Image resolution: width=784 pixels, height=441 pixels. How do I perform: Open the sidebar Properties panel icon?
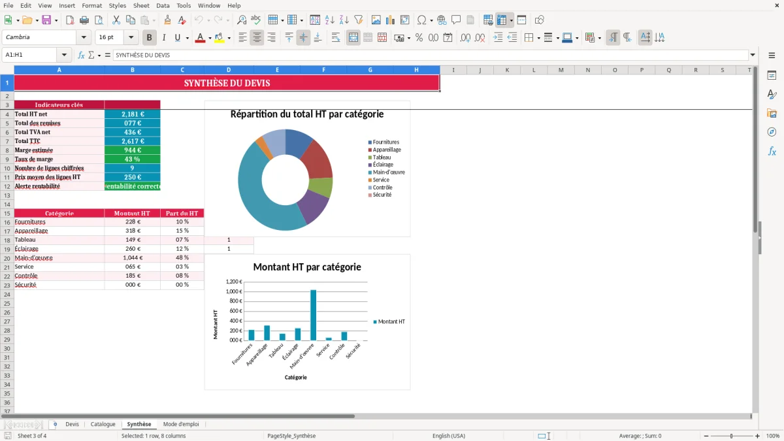tap(772, 75)
